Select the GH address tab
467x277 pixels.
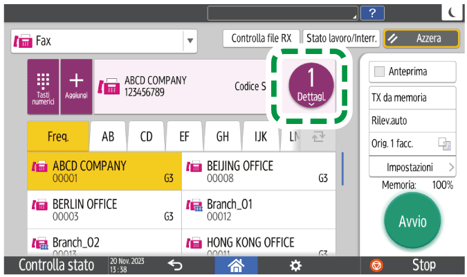tap(222, 136)
